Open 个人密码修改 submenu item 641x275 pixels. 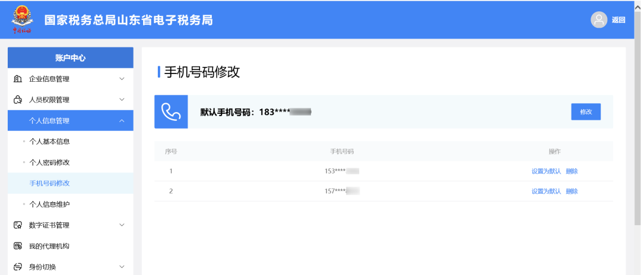point(70,162)
